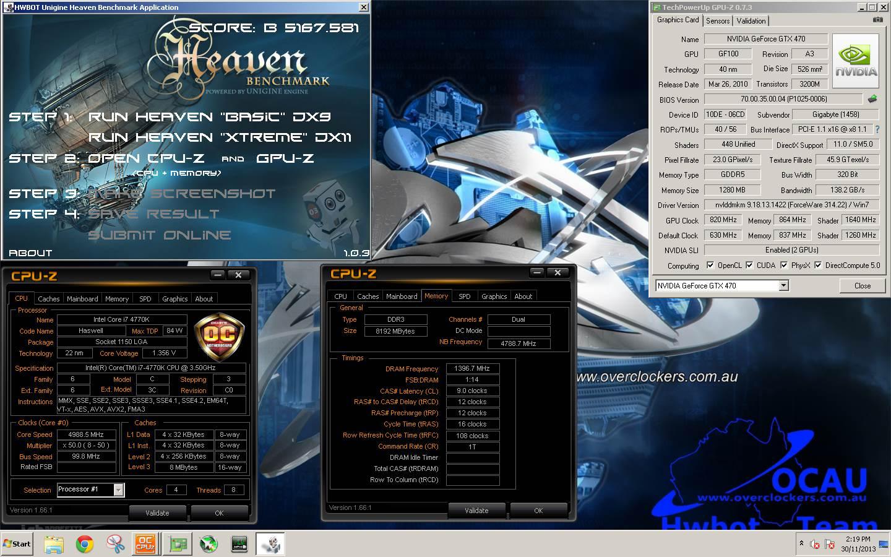The height and width of the screenshot is (557, 891).
Task: Switch to the OC CPU-Z taskbar item
Action: [145, 544]
